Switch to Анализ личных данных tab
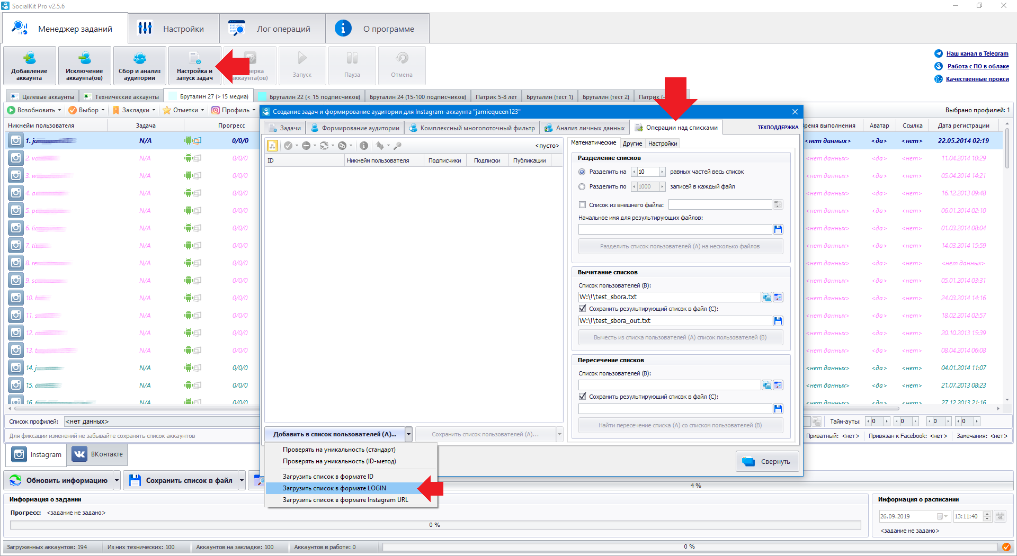This screenshot has width=1017, height=556. click(585, 128)
